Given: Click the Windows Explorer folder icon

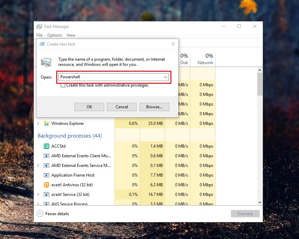Looking at the screenshot, I should point(47,123).
